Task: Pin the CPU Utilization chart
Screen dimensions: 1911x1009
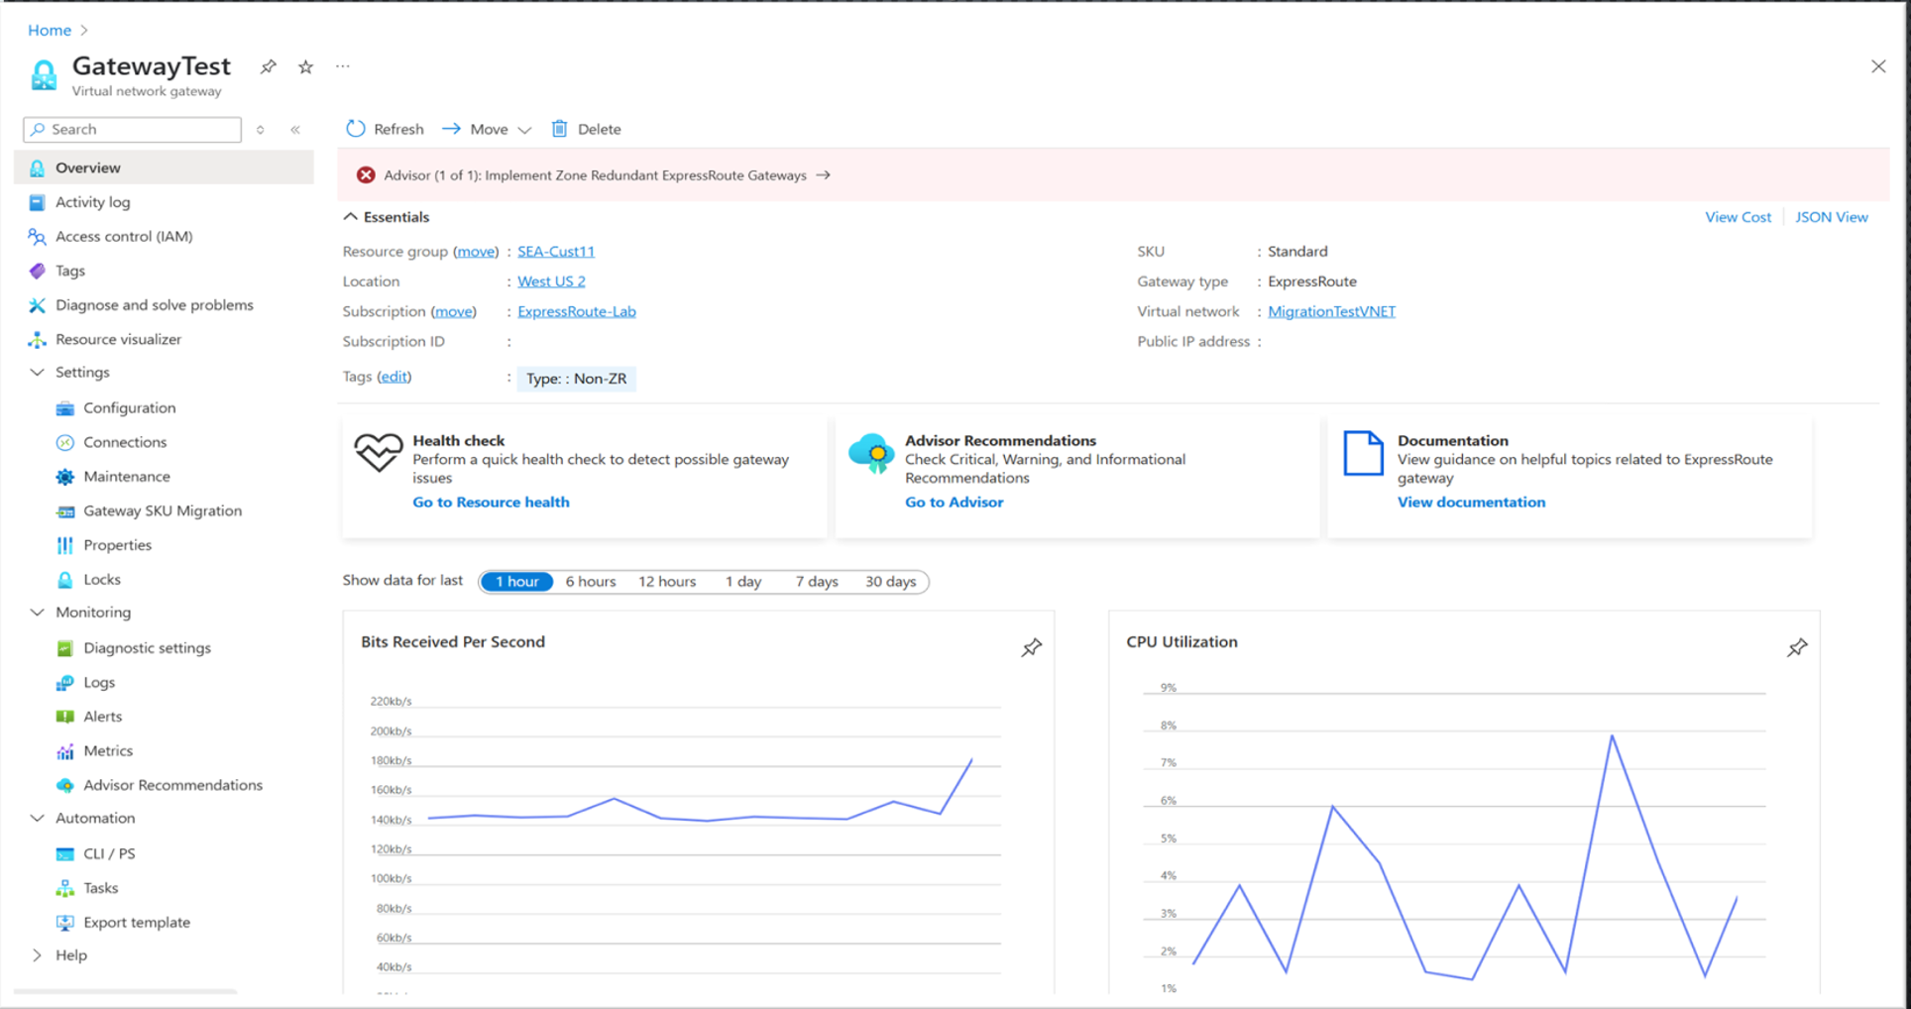Action: point(1797,647)
